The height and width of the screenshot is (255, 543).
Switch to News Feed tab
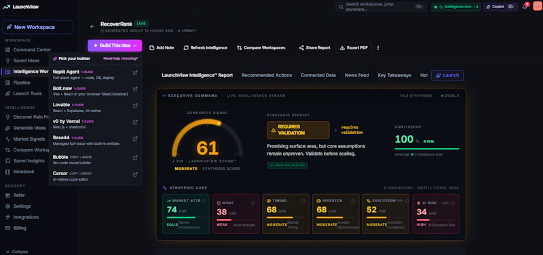point(357,75)
